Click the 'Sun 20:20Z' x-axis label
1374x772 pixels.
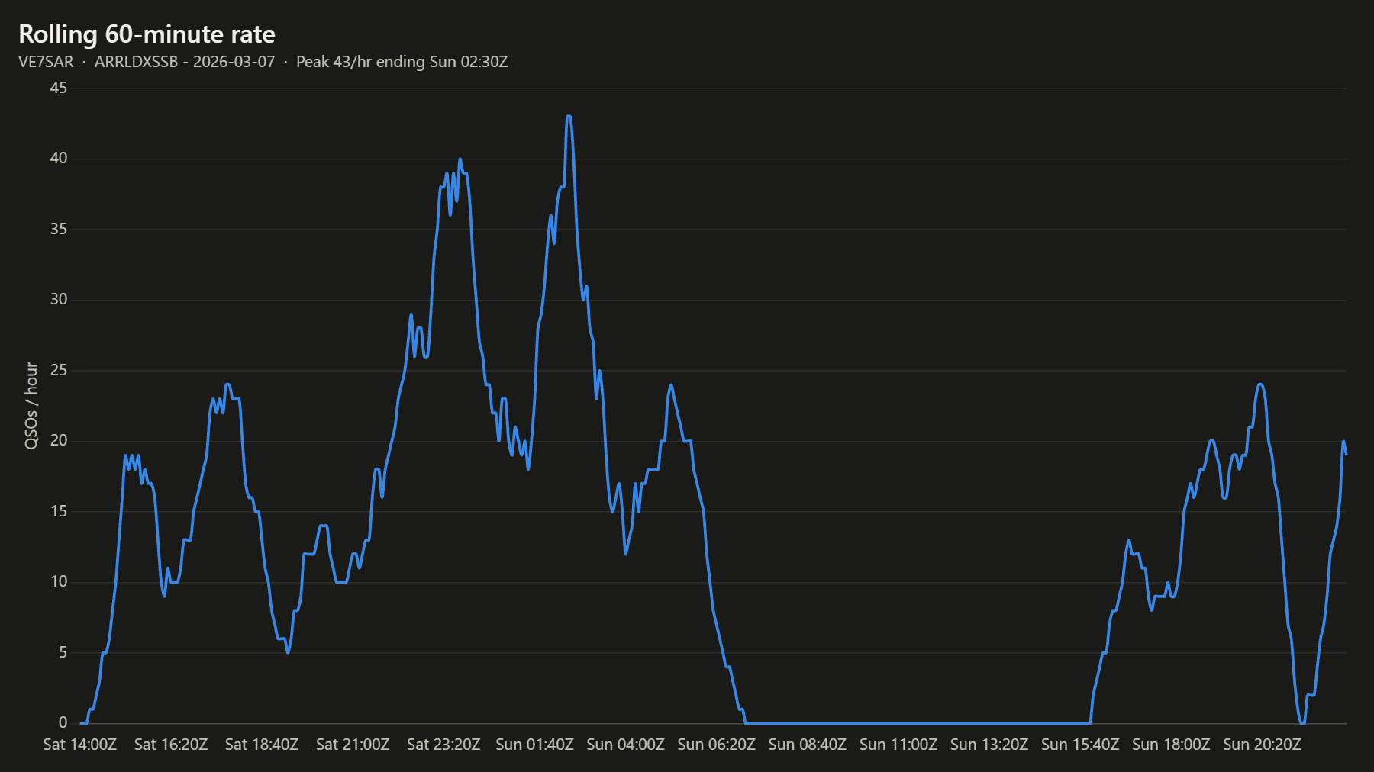click(x=1262, y=745)
